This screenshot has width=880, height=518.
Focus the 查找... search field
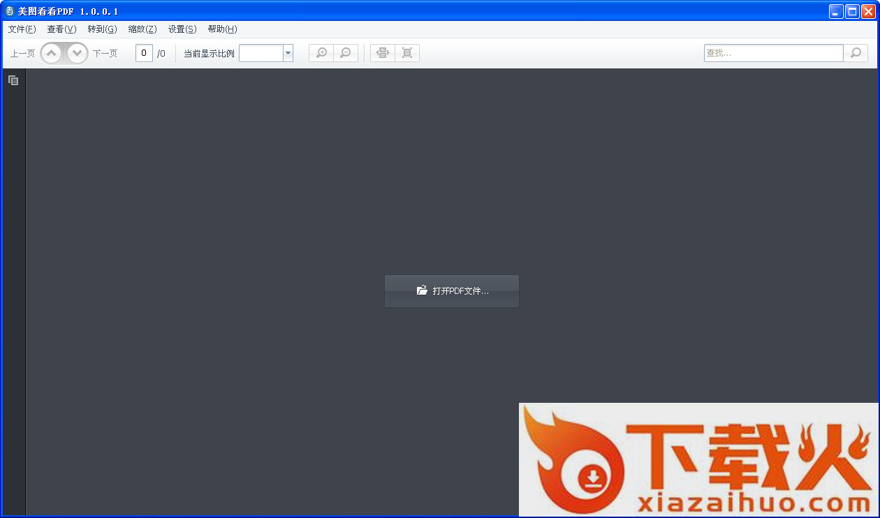click(x=774, y=53)
